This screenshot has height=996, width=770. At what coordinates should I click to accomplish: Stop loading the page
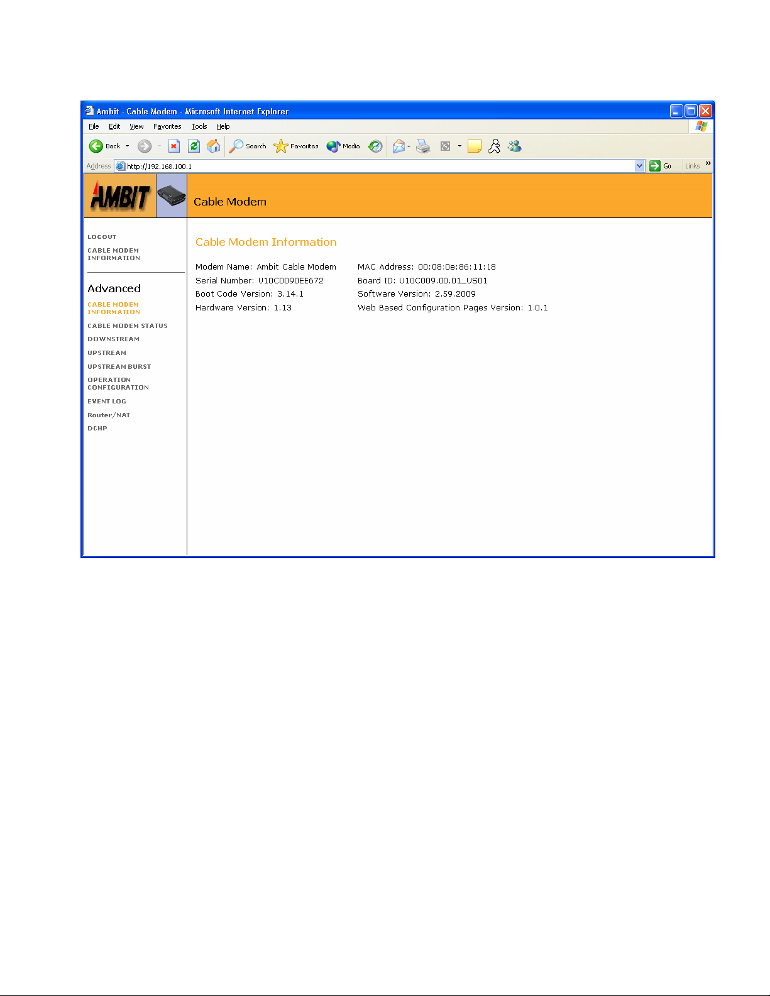[x=174, y=146]
